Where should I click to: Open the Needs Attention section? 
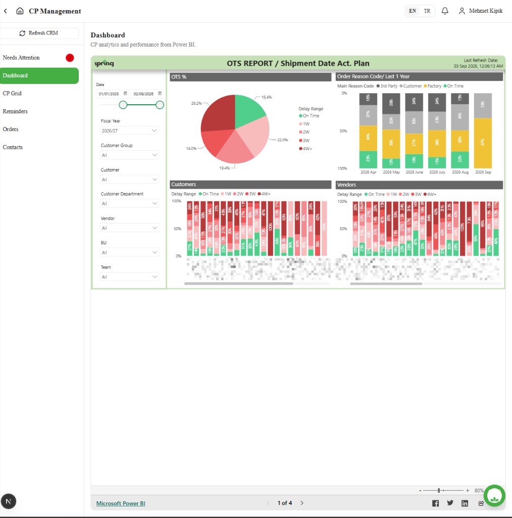pos(39,58)
